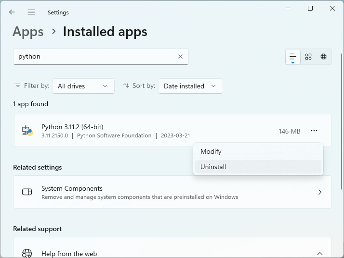Collapse the Help from the web section
This screenshot has height=258, width=344.
point(319,253)
